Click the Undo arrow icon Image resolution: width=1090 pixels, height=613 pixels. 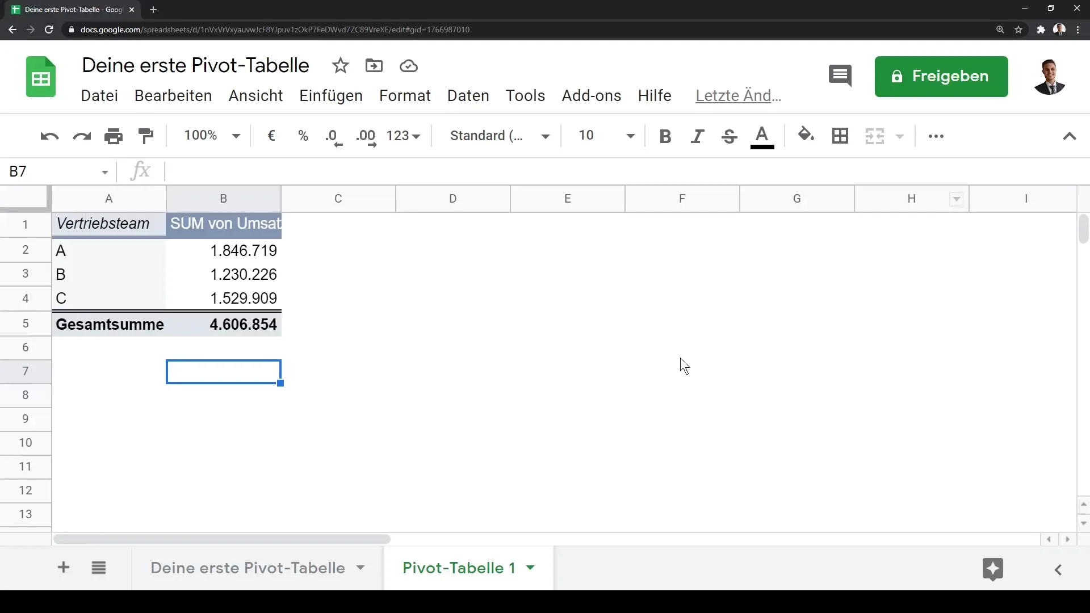click(x=49, y=136)
